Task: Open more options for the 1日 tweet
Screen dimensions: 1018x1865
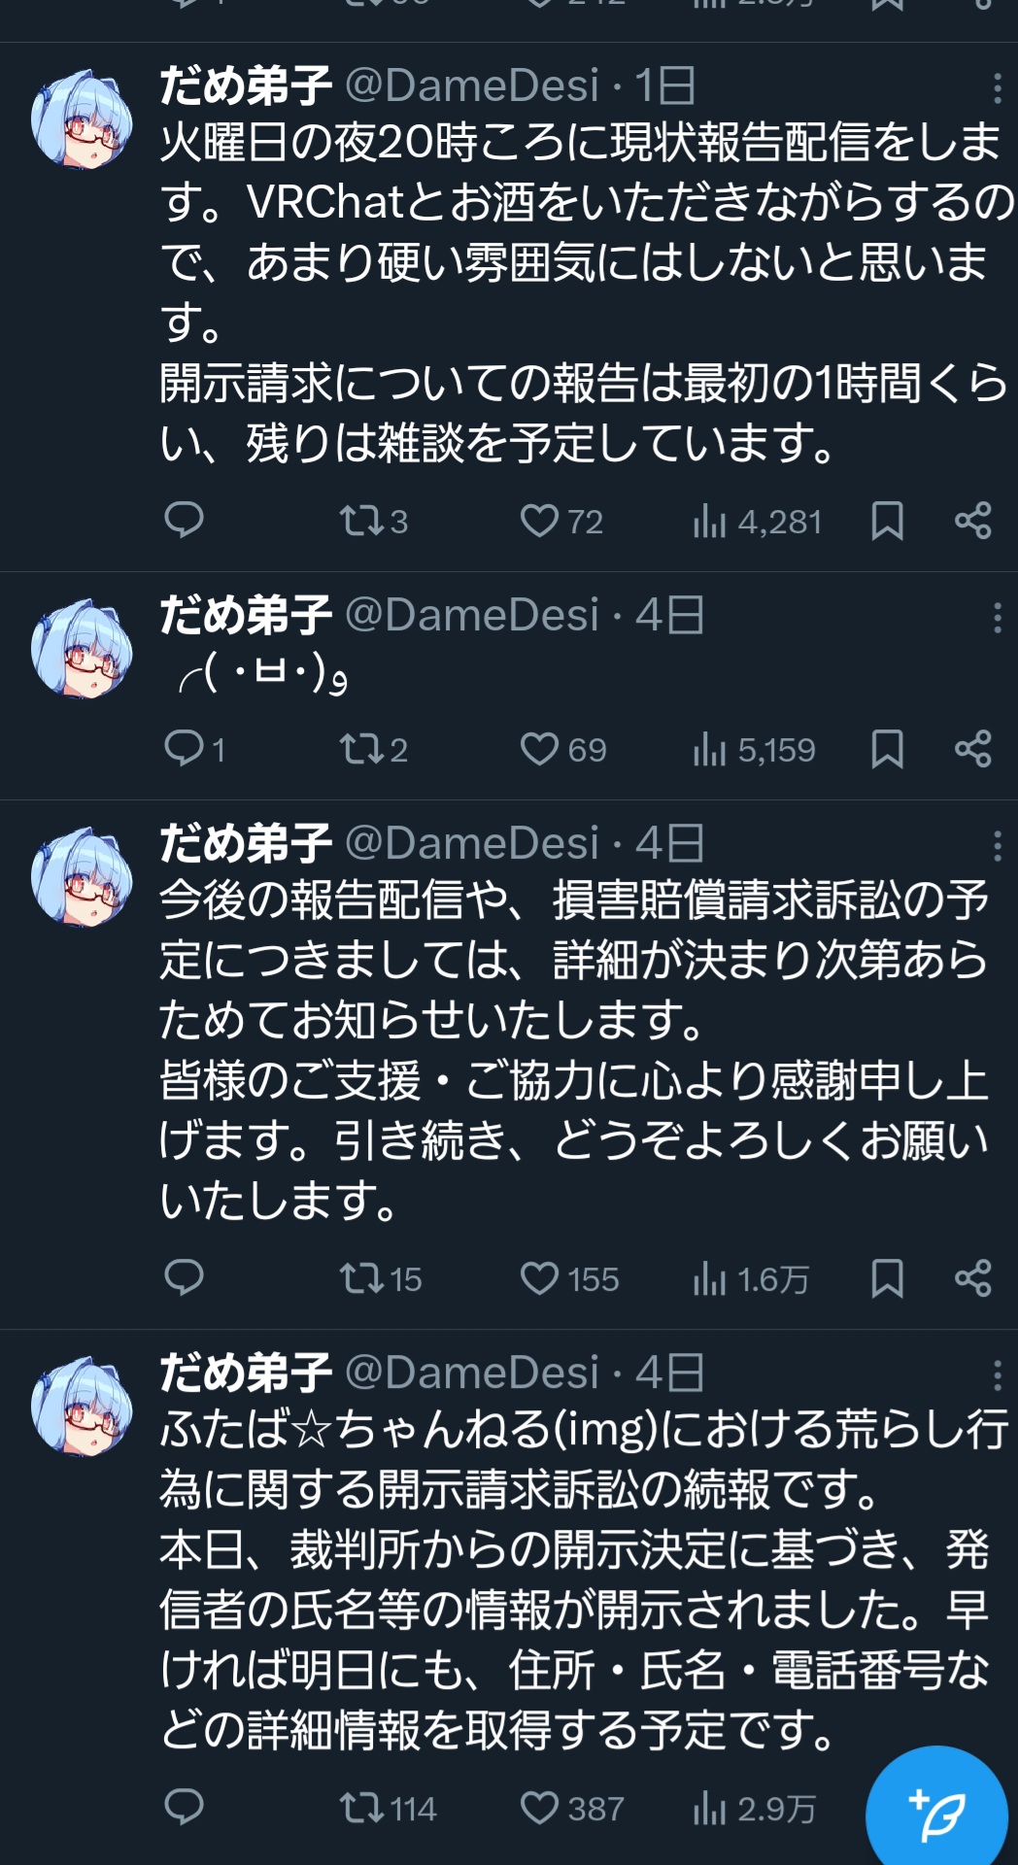Action: [x=997, y=88]
